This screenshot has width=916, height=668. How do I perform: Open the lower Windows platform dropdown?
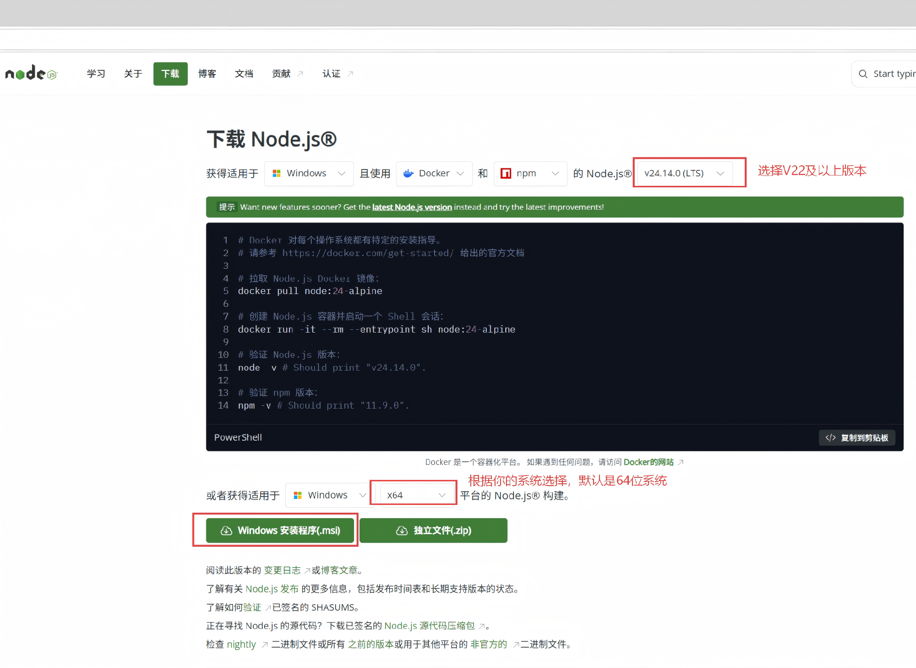click(x=328, y=496)
